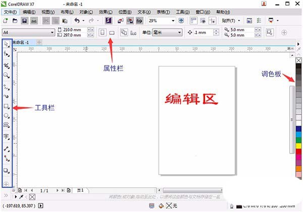
Task: Expand hidden toolbox tools with double chevron
Action: pos(6,195)
